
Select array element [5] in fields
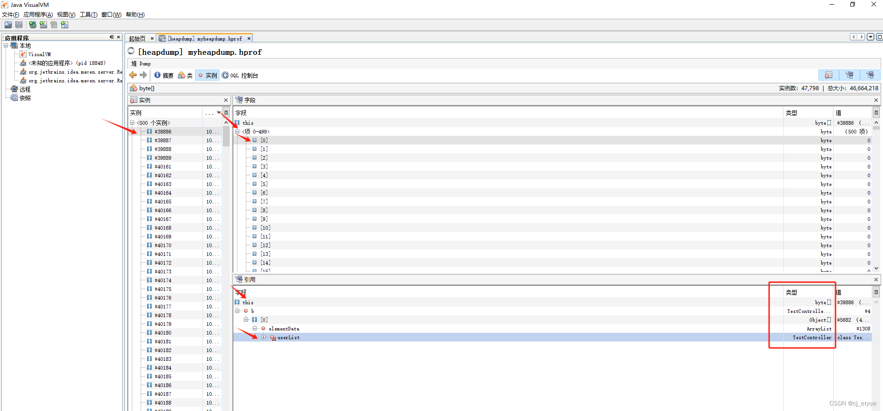264,184
